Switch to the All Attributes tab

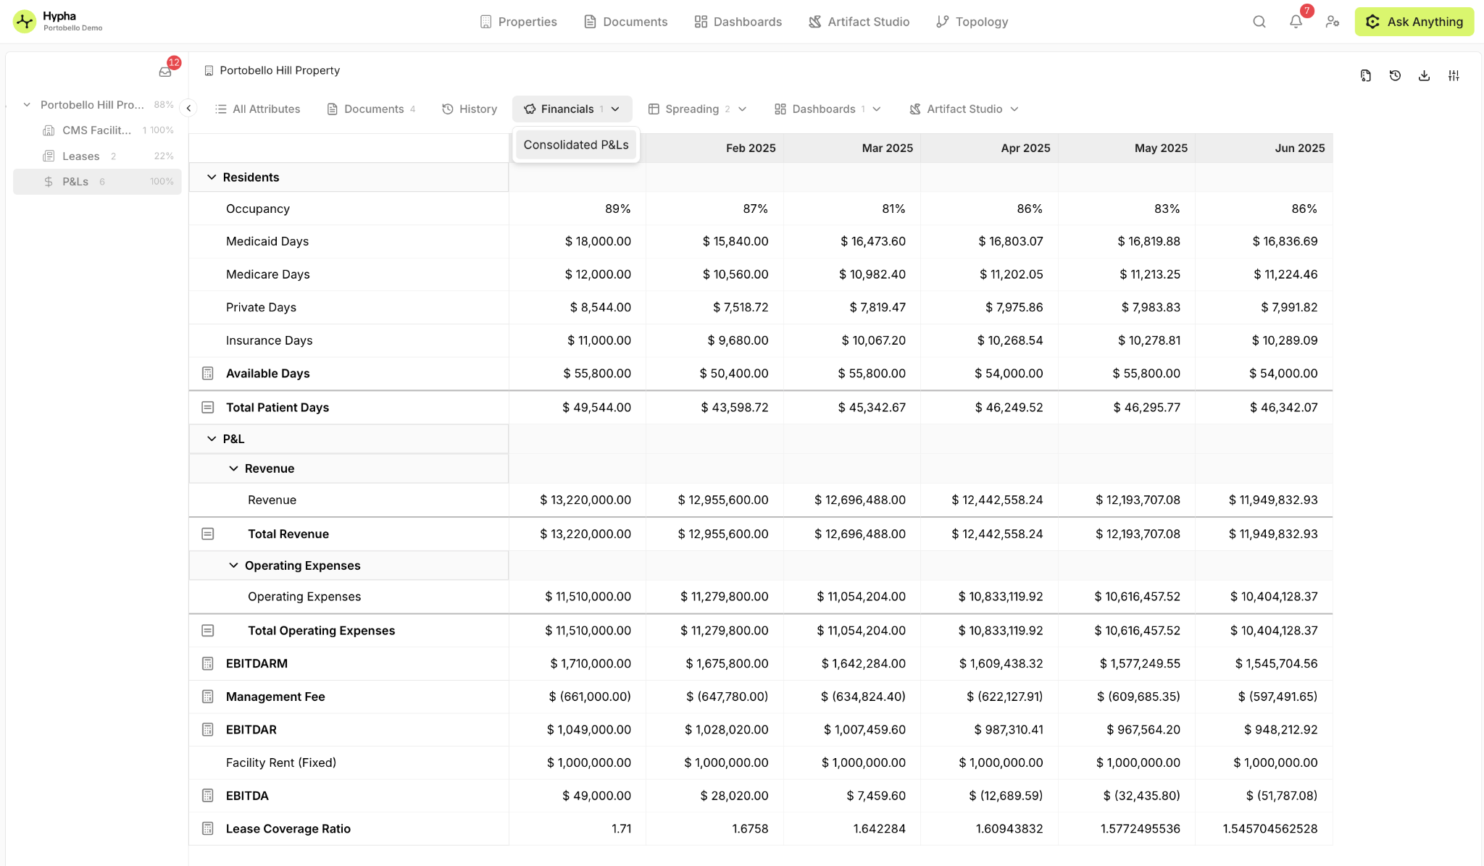pyautogui.click(x=258, y=109)
